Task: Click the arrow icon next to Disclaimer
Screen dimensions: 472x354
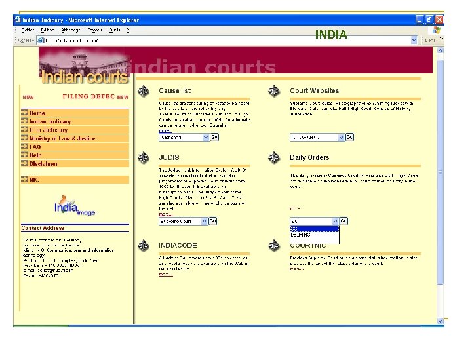Action: 24,163
